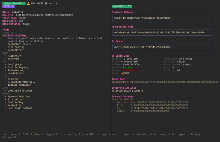
Task: Click the Gas Used 545284 value
Action: (x=181, y=62)
